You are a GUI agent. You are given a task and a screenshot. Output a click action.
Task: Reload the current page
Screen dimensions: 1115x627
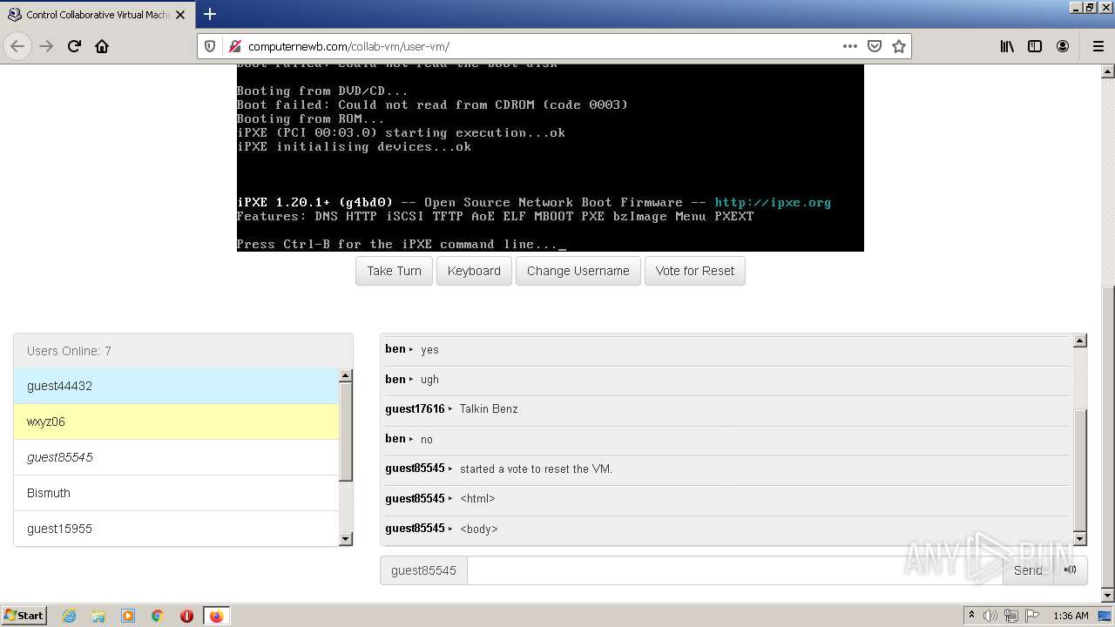point(74,46)
